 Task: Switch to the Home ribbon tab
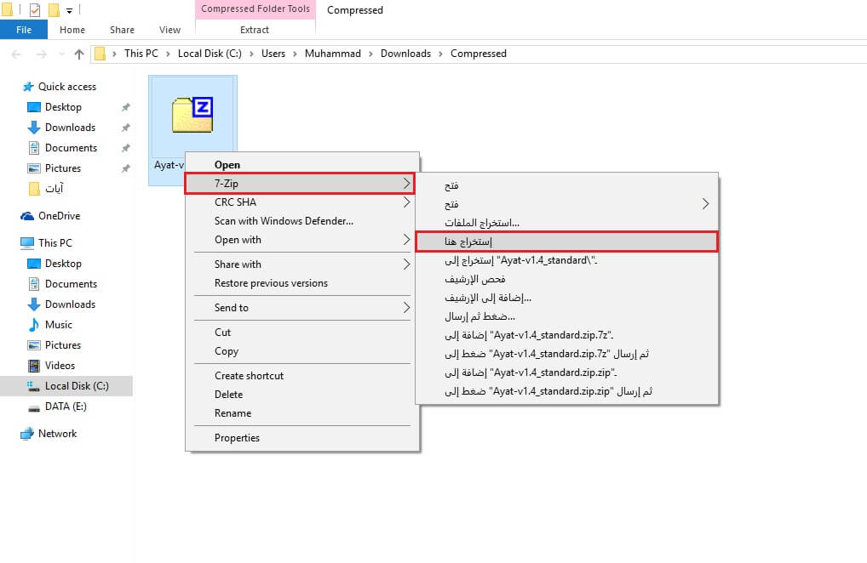[72, 30]
